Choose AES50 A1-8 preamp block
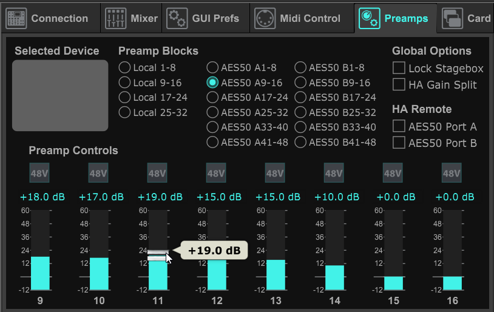This screenshot has height=312, width=494. [x=212, y=67]
